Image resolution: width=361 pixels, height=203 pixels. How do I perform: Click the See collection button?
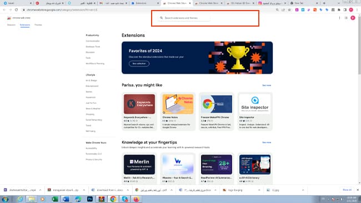[x=139, y=64]
